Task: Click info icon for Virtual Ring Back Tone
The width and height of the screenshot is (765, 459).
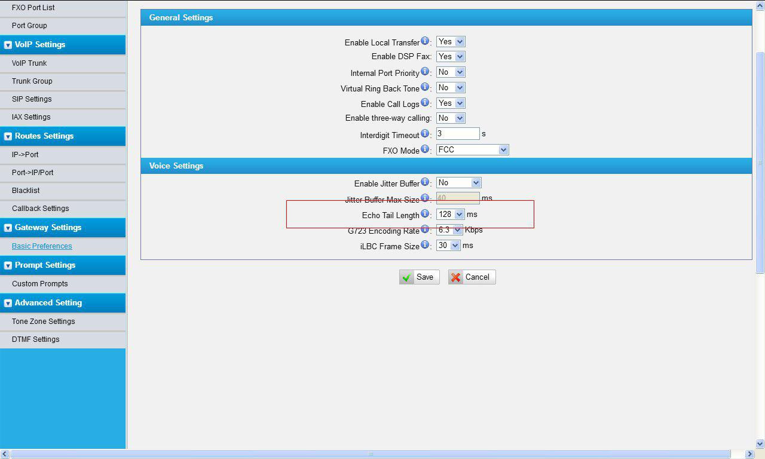Action: click(425, 87)
